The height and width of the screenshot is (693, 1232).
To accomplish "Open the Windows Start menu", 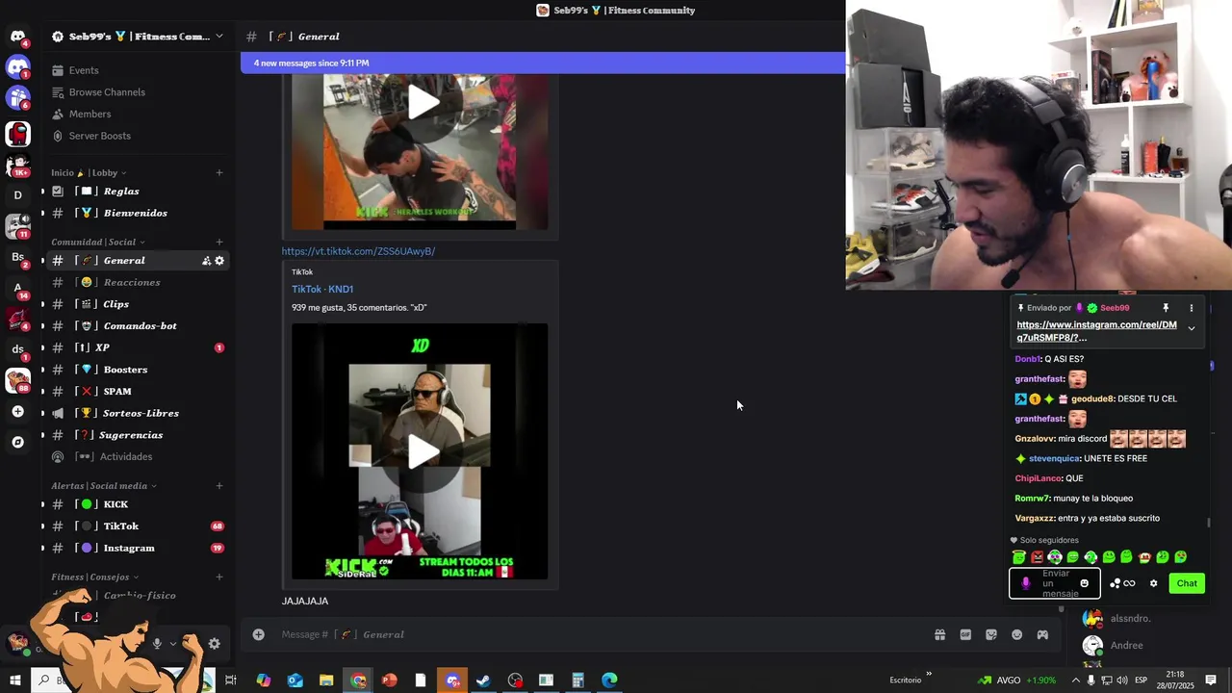I will 15,680.
